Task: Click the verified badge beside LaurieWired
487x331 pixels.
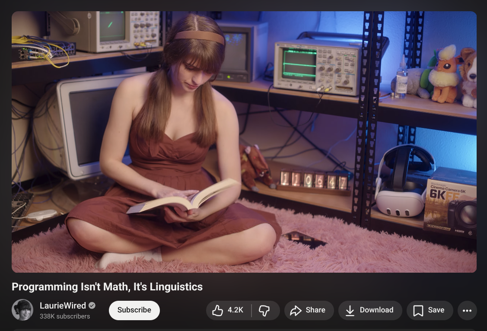Action: [92, 306]
